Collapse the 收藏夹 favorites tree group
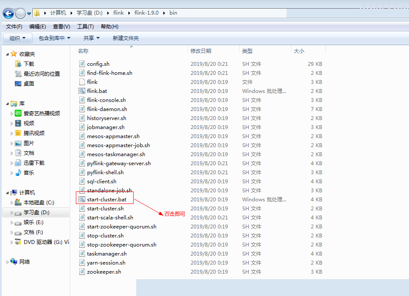Viewport: 409px width, 296px height. (7, 54)
